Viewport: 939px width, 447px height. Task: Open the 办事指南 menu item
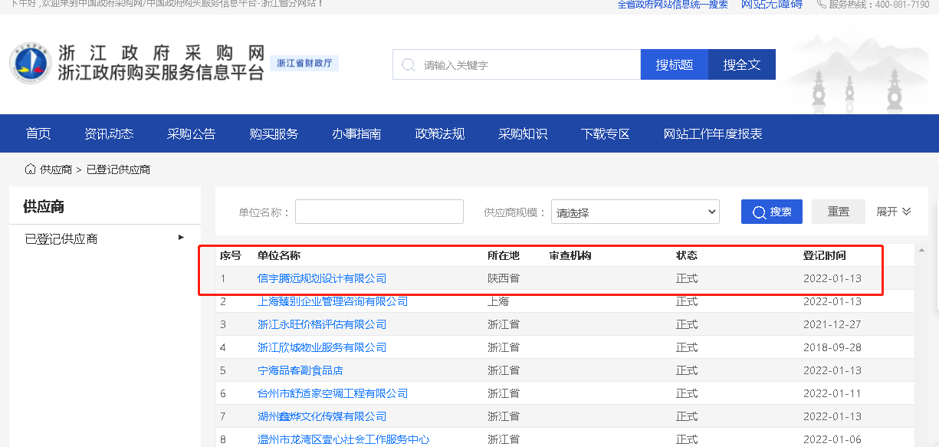[356, 133]
